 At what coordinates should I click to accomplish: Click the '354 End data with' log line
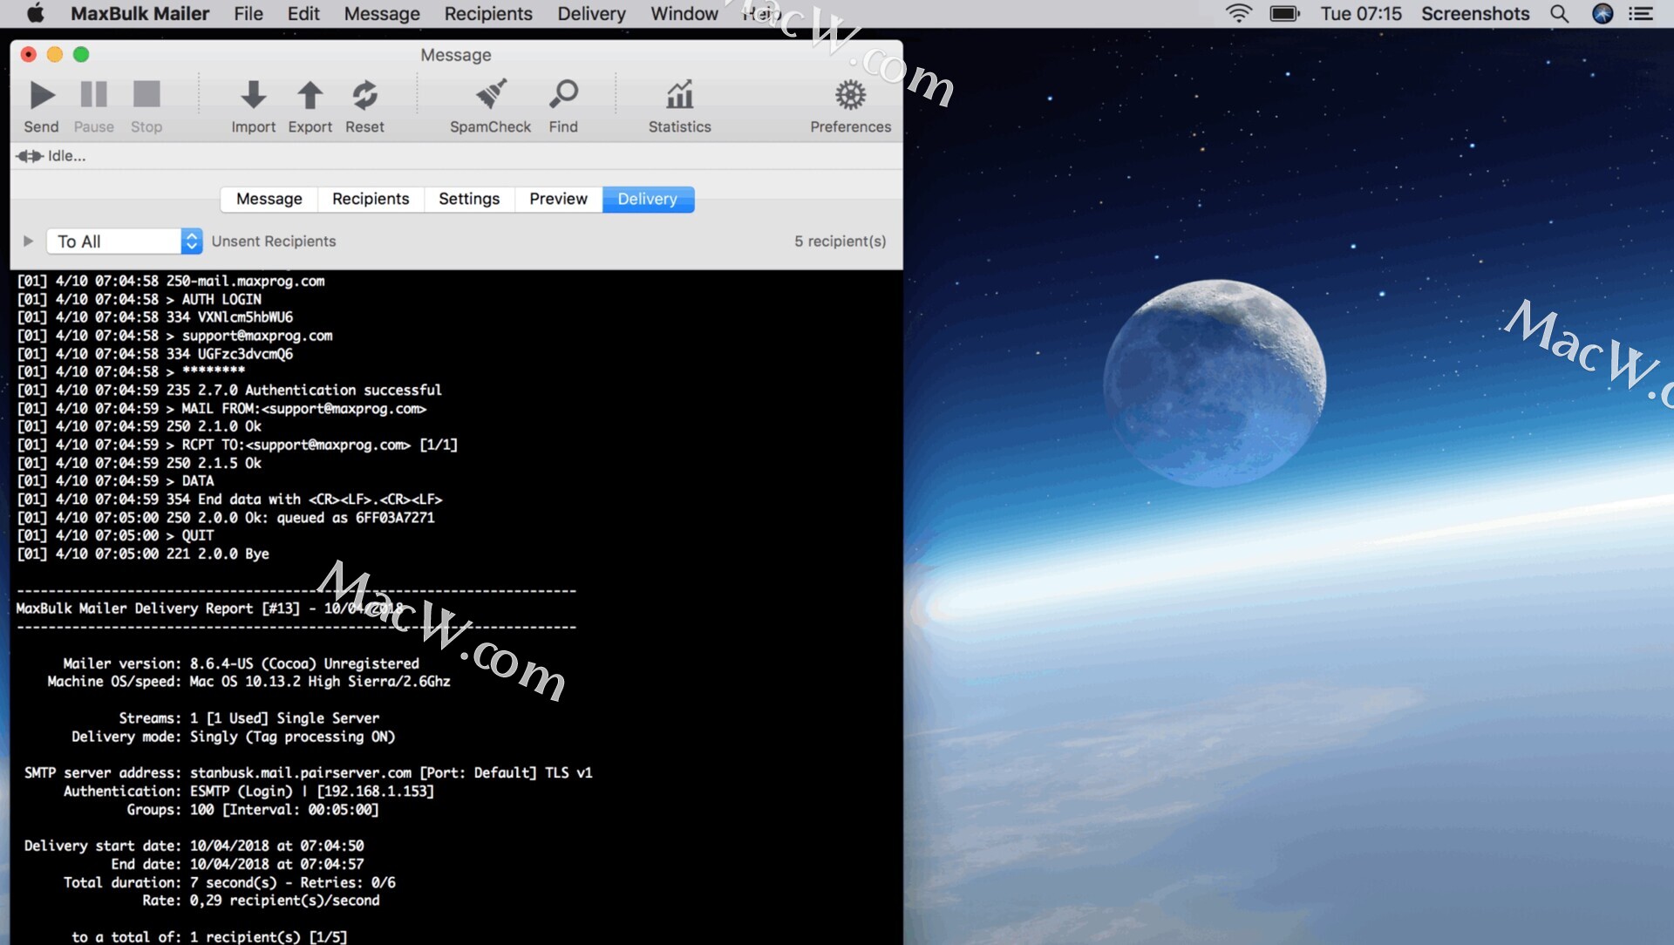(x=229, y=500)
